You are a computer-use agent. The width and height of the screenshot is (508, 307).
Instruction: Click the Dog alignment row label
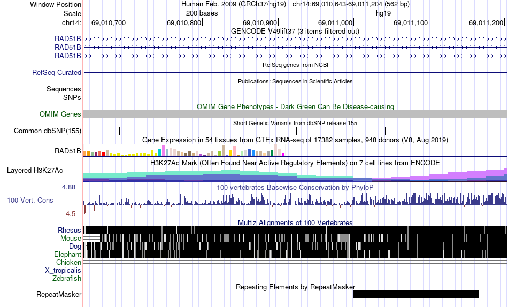75,247
